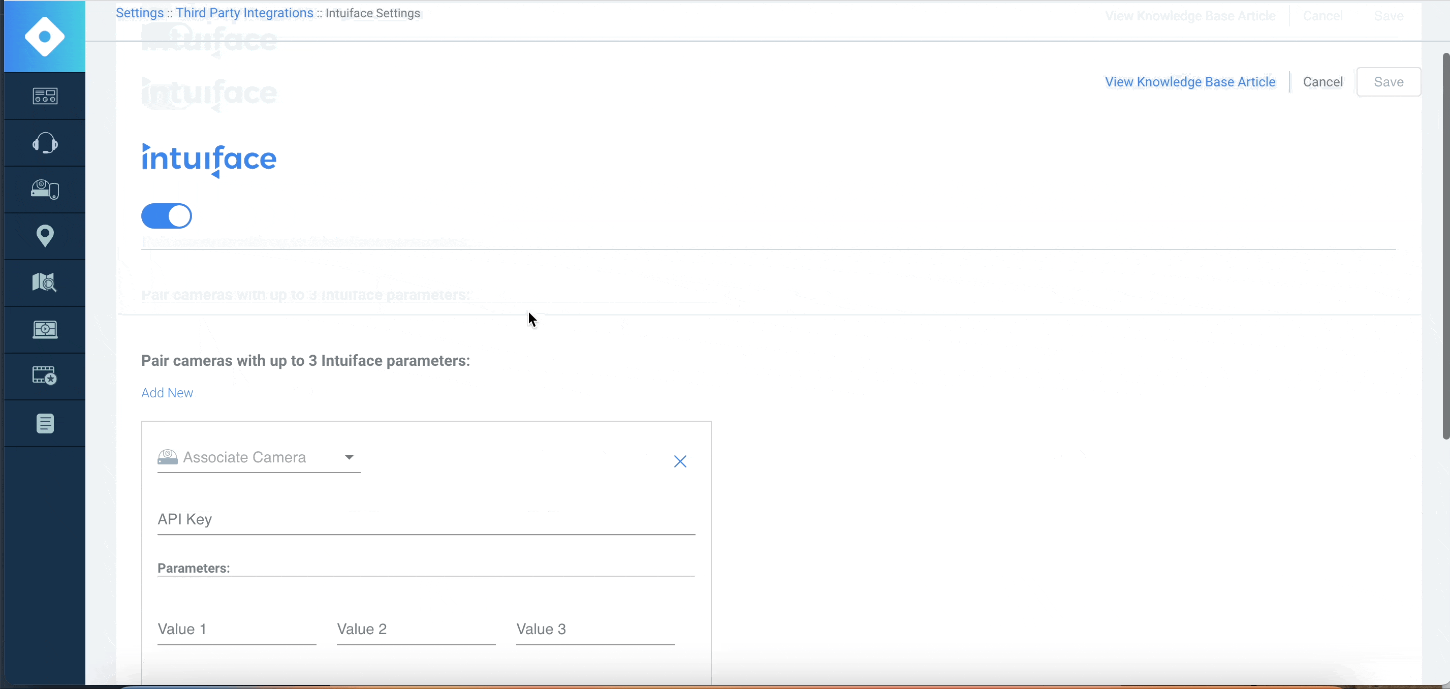Image resolution: width=1450 pixels, height=689 pixels.
Task: Focus the API Key input field
Action: pyautogui.click(x=426, y=520)
